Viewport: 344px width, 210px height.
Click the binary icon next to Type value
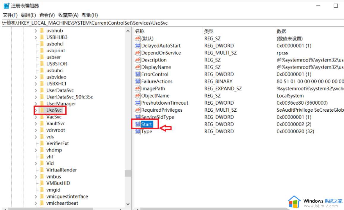click(x=138, y=131)
